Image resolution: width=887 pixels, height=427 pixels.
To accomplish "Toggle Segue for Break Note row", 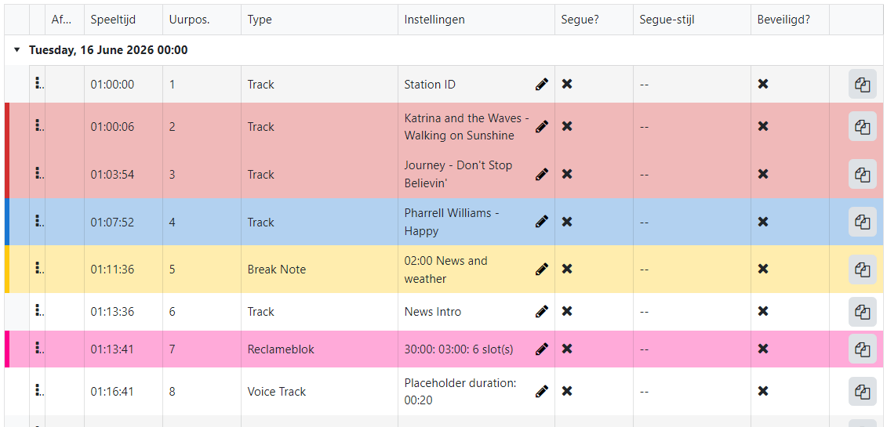I will [x=567, y=270].
